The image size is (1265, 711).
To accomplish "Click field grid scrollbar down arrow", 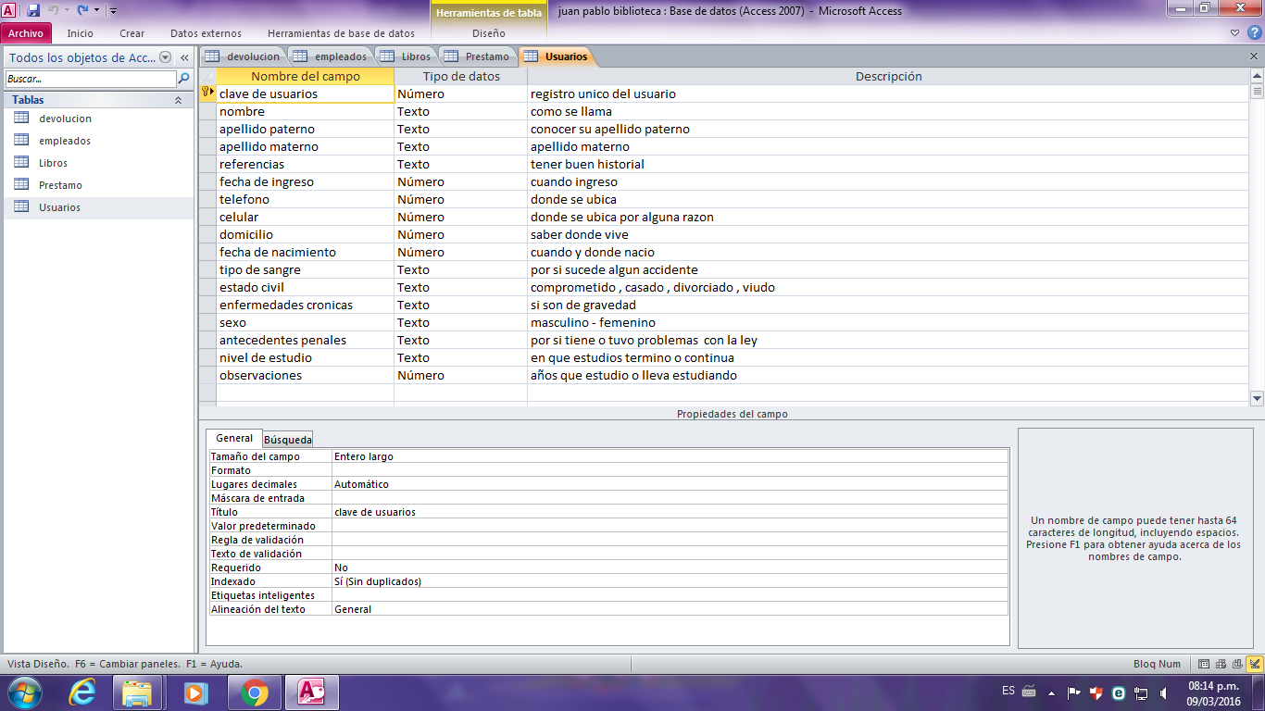I will coord(1257,398).
